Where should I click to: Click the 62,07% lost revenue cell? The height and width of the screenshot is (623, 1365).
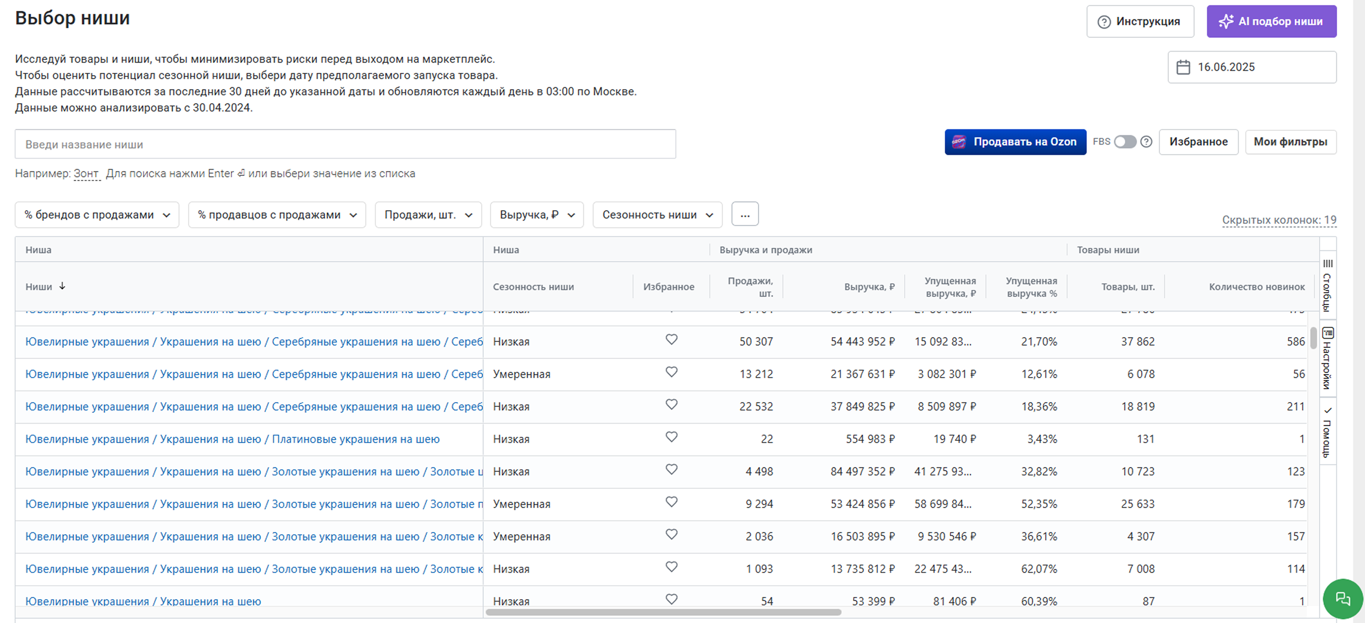(x=1039, y=569)
